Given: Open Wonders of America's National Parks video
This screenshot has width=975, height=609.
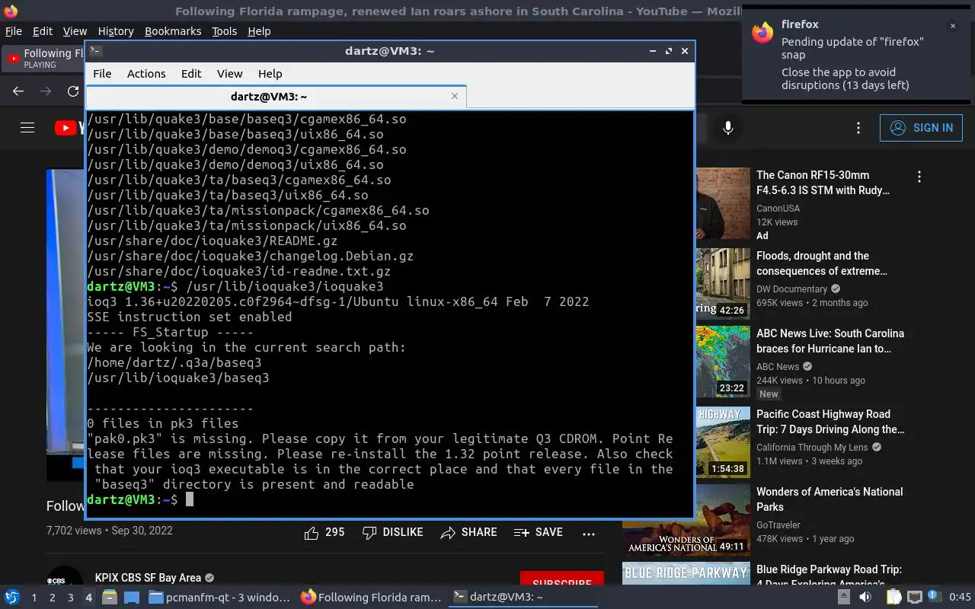Looking at the screenshot, I should point(830,499).
